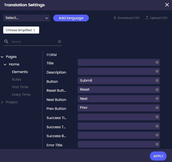The height and width of the screenshot is (162, 172).
Task: Click the Prev Button label
Action: 56,109
